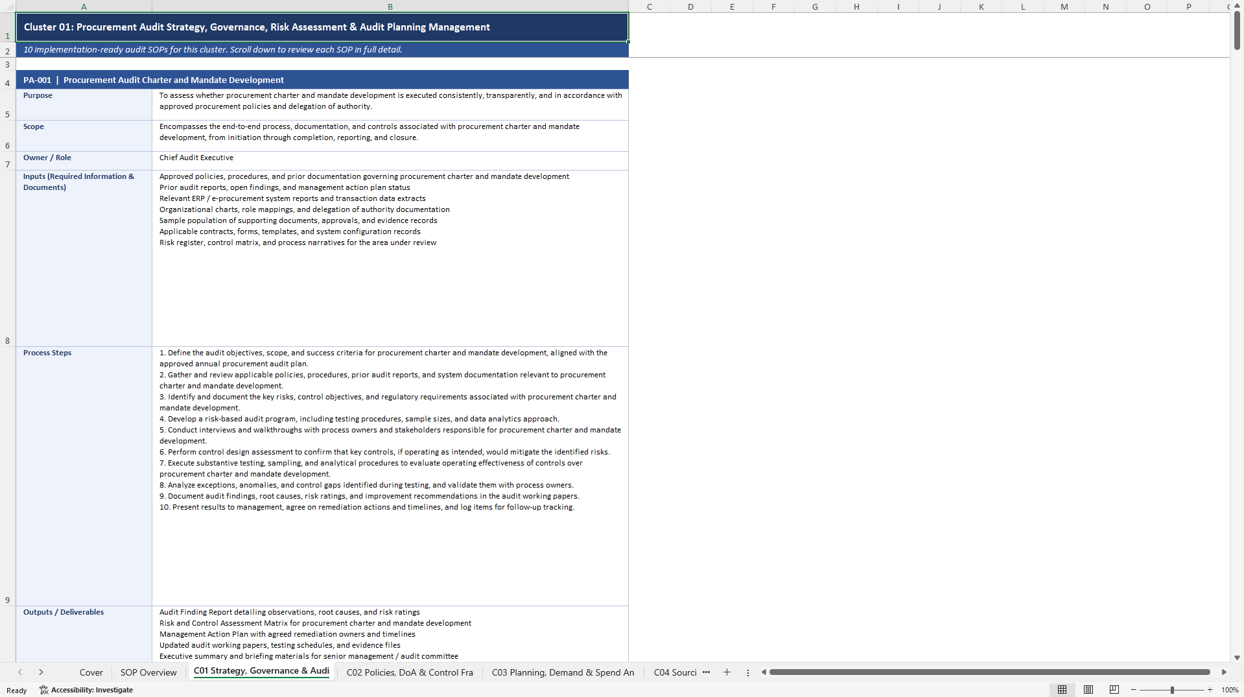Select the Inputs list cell starting 'Approved policies'
1244x697 pixels.
pyautogui.click(x=390, y=258)
